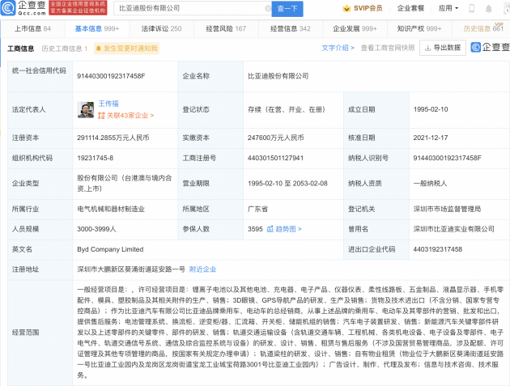Open the 法律诉讼 tab
This screenshot has height=386, width=510.
coord(161,28)
